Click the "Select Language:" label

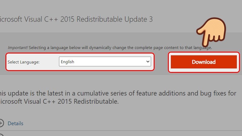[x=24, y=62]
